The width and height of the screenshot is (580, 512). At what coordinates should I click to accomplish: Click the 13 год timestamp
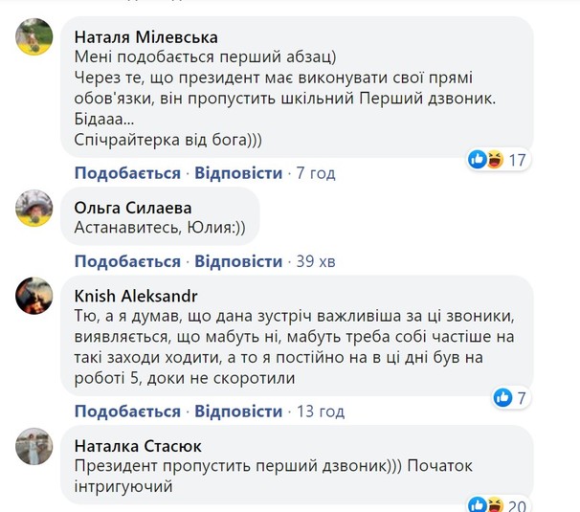pyautogui.click(x=320, y=412)
